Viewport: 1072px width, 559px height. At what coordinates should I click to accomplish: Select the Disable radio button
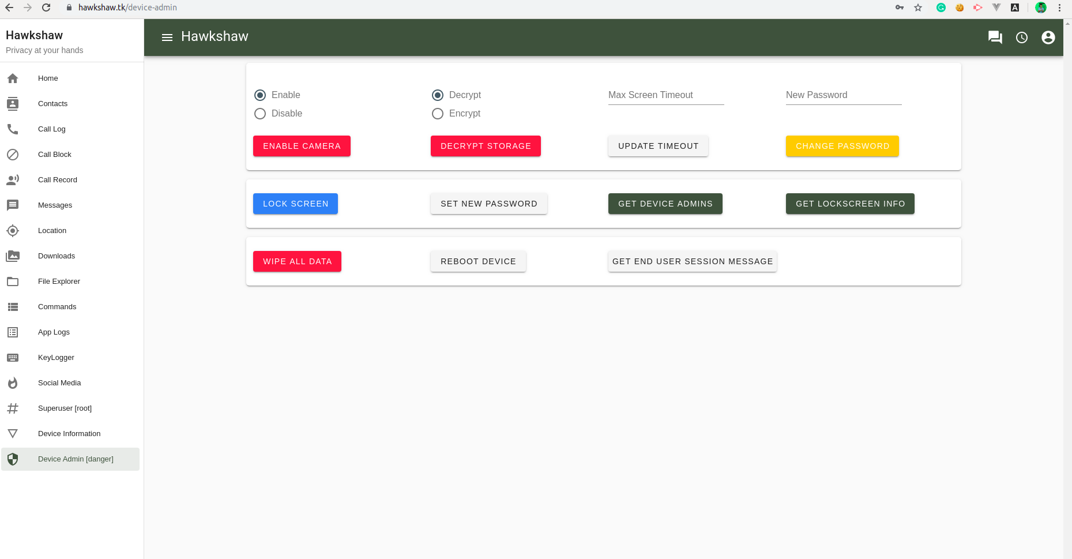pos(259,114)
